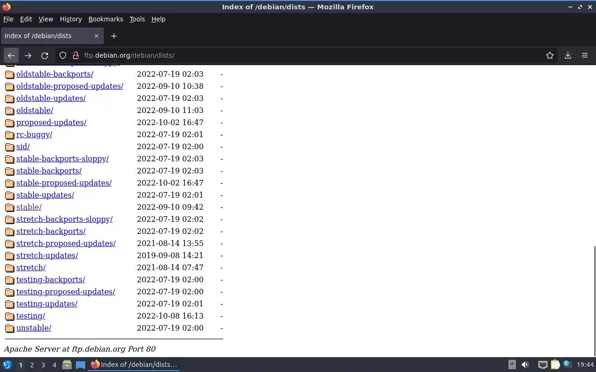Open the update notifier tray icon
596x372 pixels.
tap(567, 364)
